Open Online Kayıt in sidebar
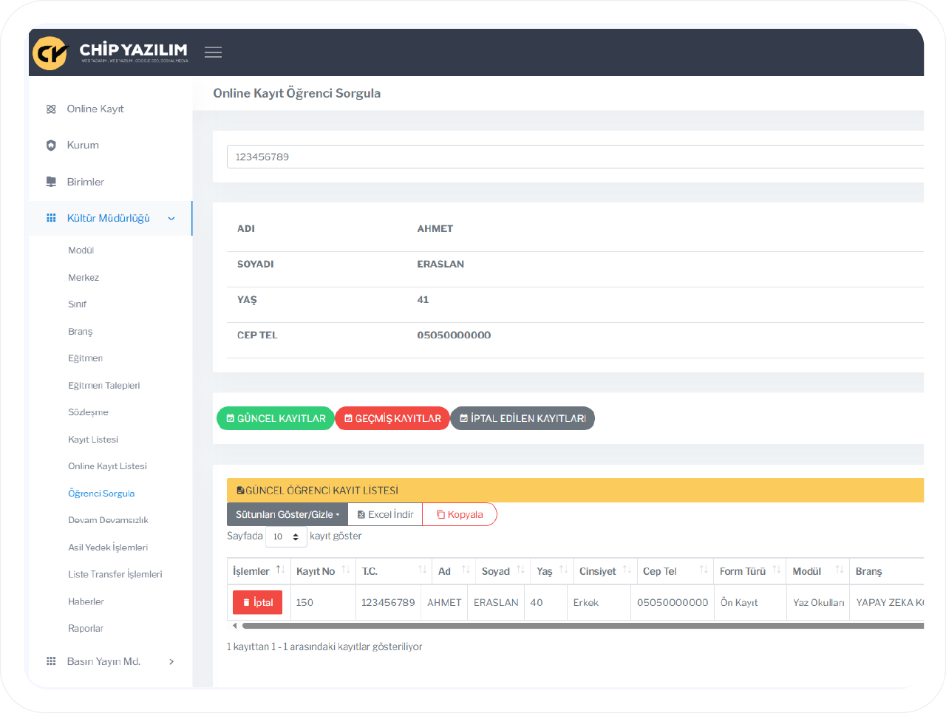 (95, 109)
